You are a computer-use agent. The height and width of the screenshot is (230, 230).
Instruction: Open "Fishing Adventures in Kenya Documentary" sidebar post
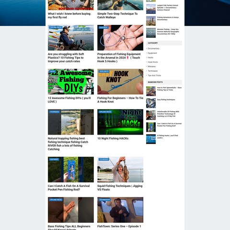[x=168, y=19]
